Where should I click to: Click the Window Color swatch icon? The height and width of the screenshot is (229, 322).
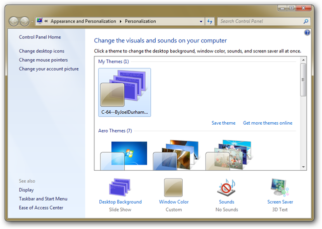[173, 188]
